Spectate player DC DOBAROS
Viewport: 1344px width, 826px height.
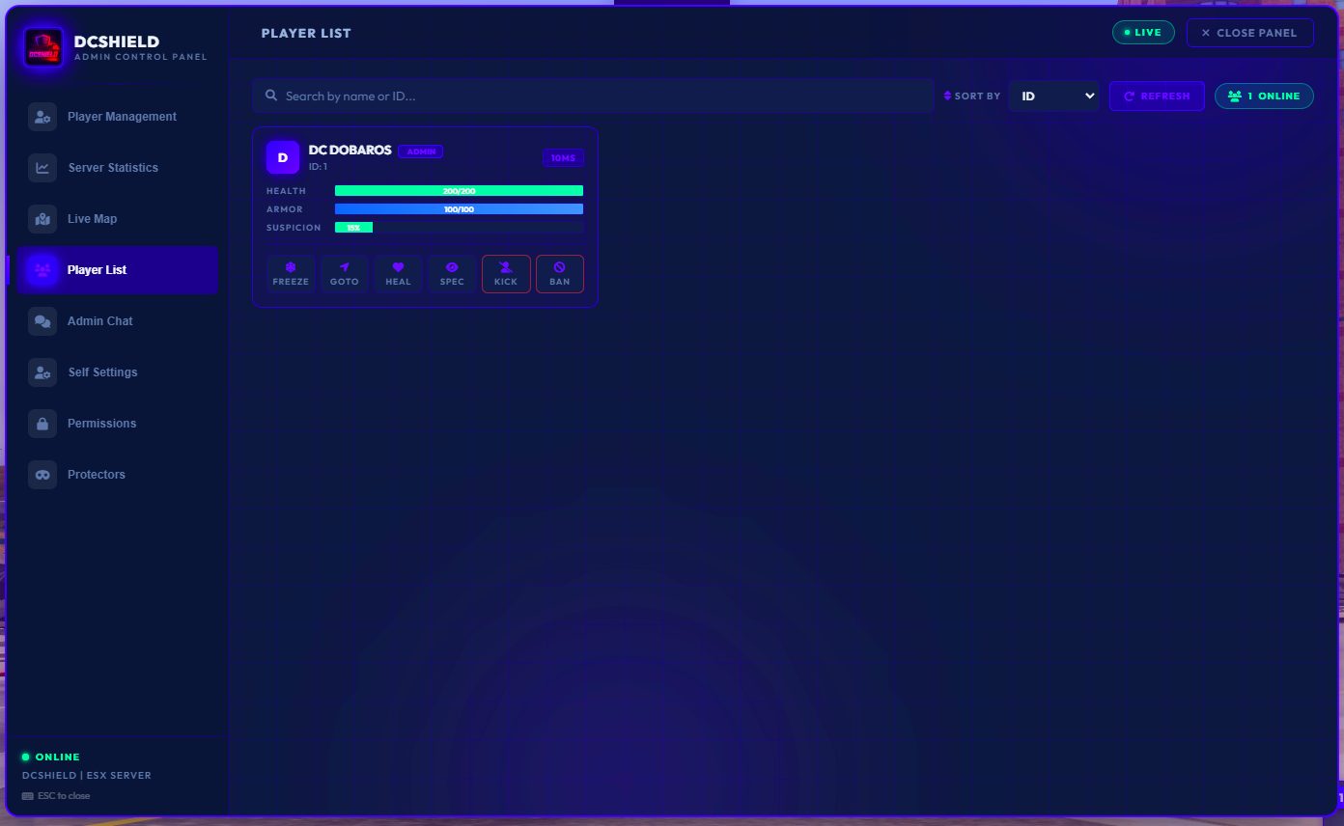(452, 274)
